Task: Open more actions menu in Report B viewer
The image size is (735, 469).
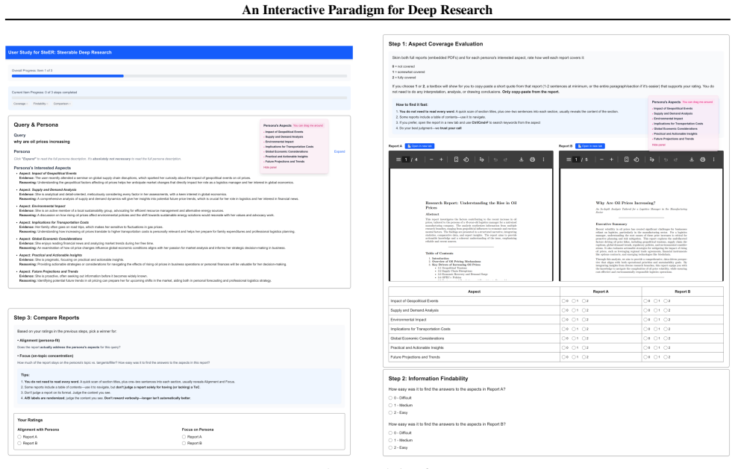Action: [714, 160]
